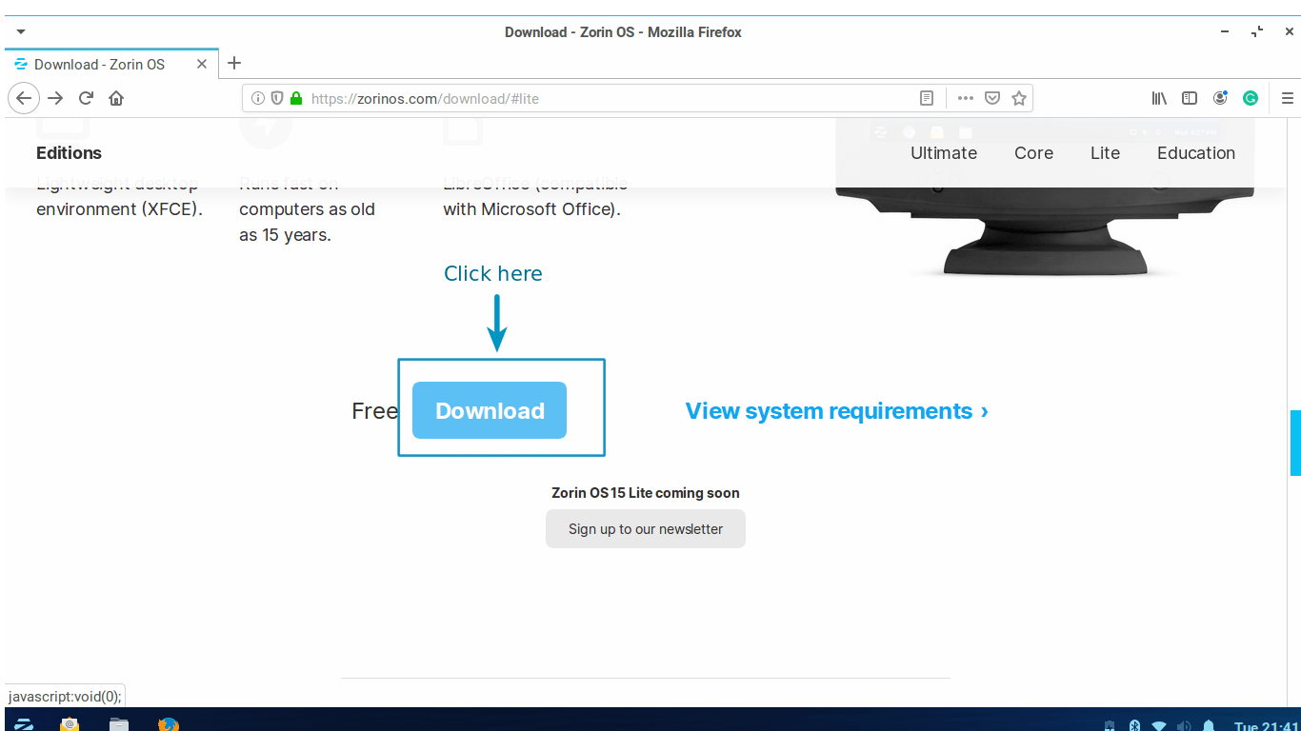Open the Firefox hamburger menu
This screenshot has height=731, width=1301.
(x=1288, y=98)
